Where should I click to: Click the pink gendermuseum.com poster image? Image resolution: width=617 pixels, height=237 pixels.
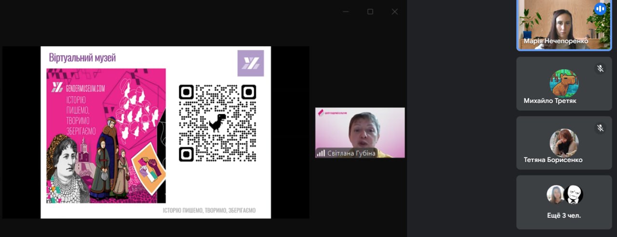coord(106,136)
